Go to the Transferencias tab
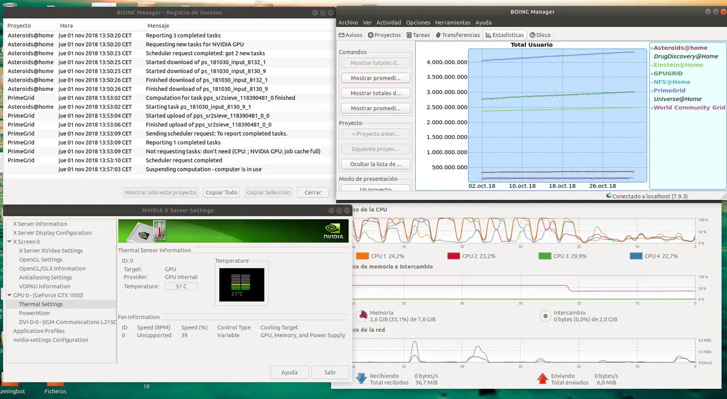Viewport: 727px width, 399px height. coord(458,35)
